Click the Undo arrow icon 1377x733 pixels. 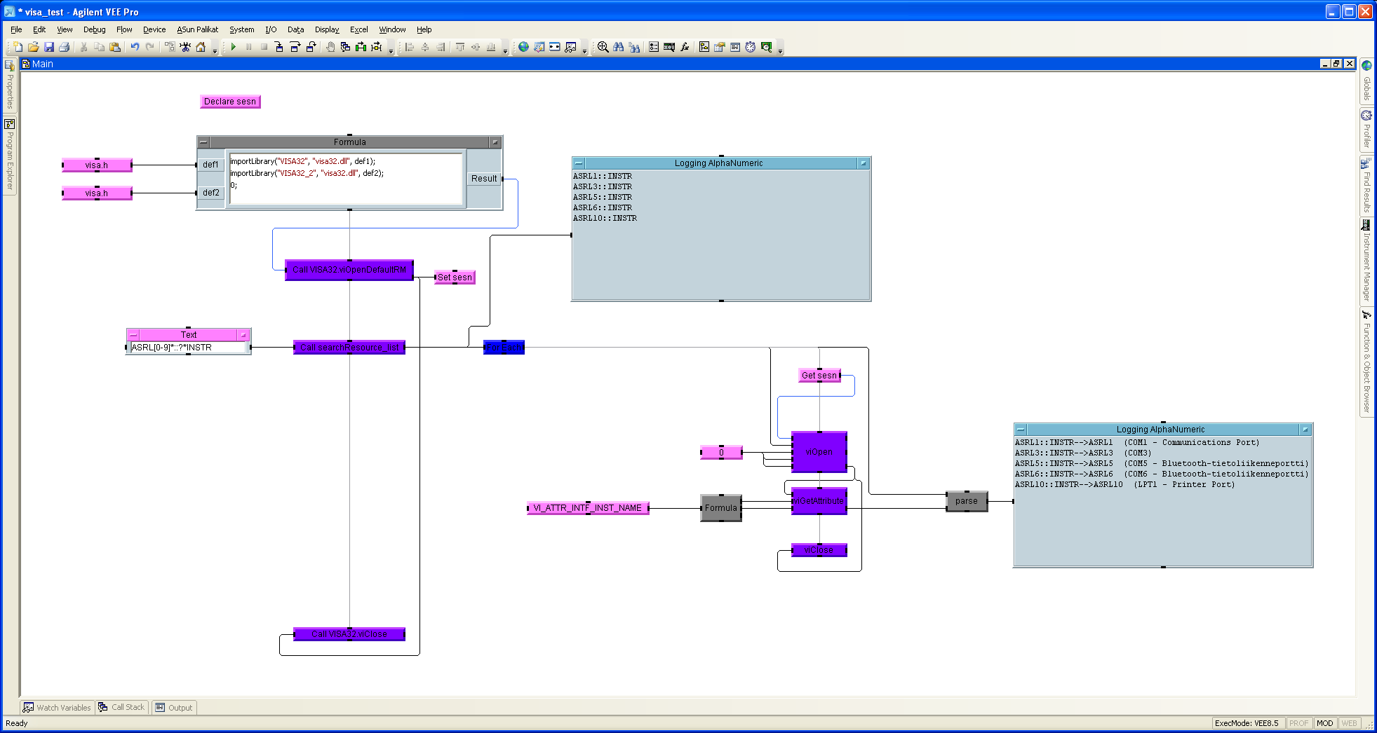click(x=134, y=47)
